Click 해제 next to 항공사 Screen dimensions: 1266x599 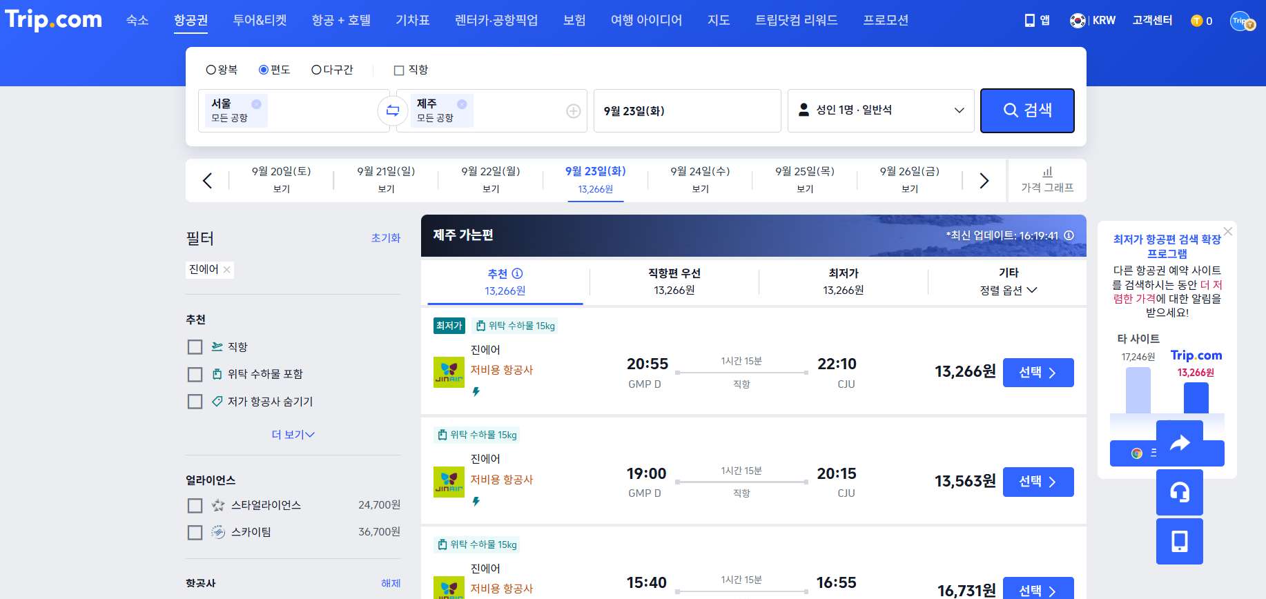click(391, 584)
